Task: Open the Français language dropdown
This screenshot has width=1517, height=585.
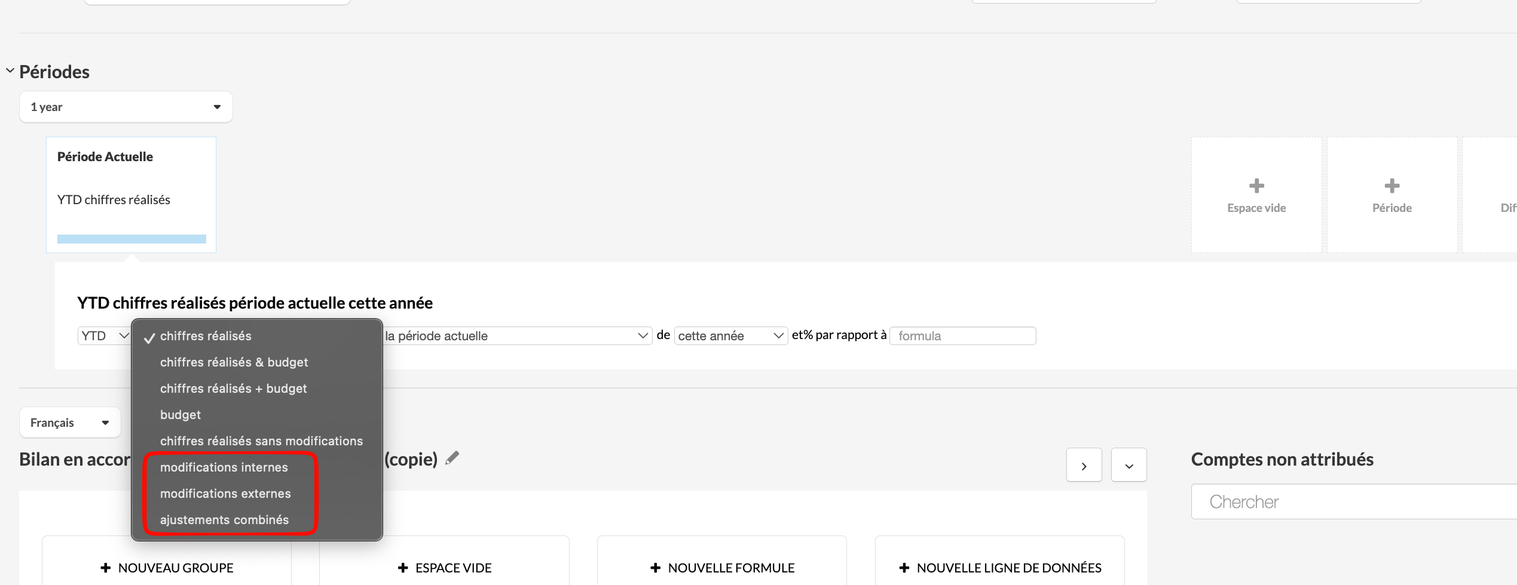Action: 70,423
